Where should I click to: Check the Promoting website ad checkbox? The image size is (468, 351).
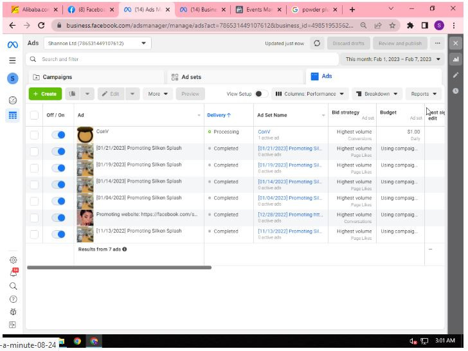pyautogui.click(x=34, y=218)
